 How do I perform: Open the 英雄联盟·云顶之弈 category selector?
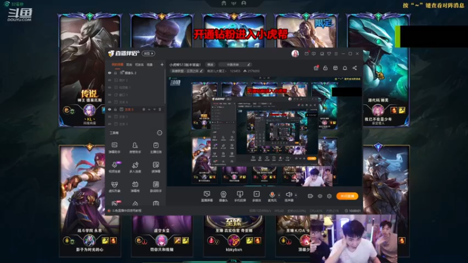click(x=187, y=71)
